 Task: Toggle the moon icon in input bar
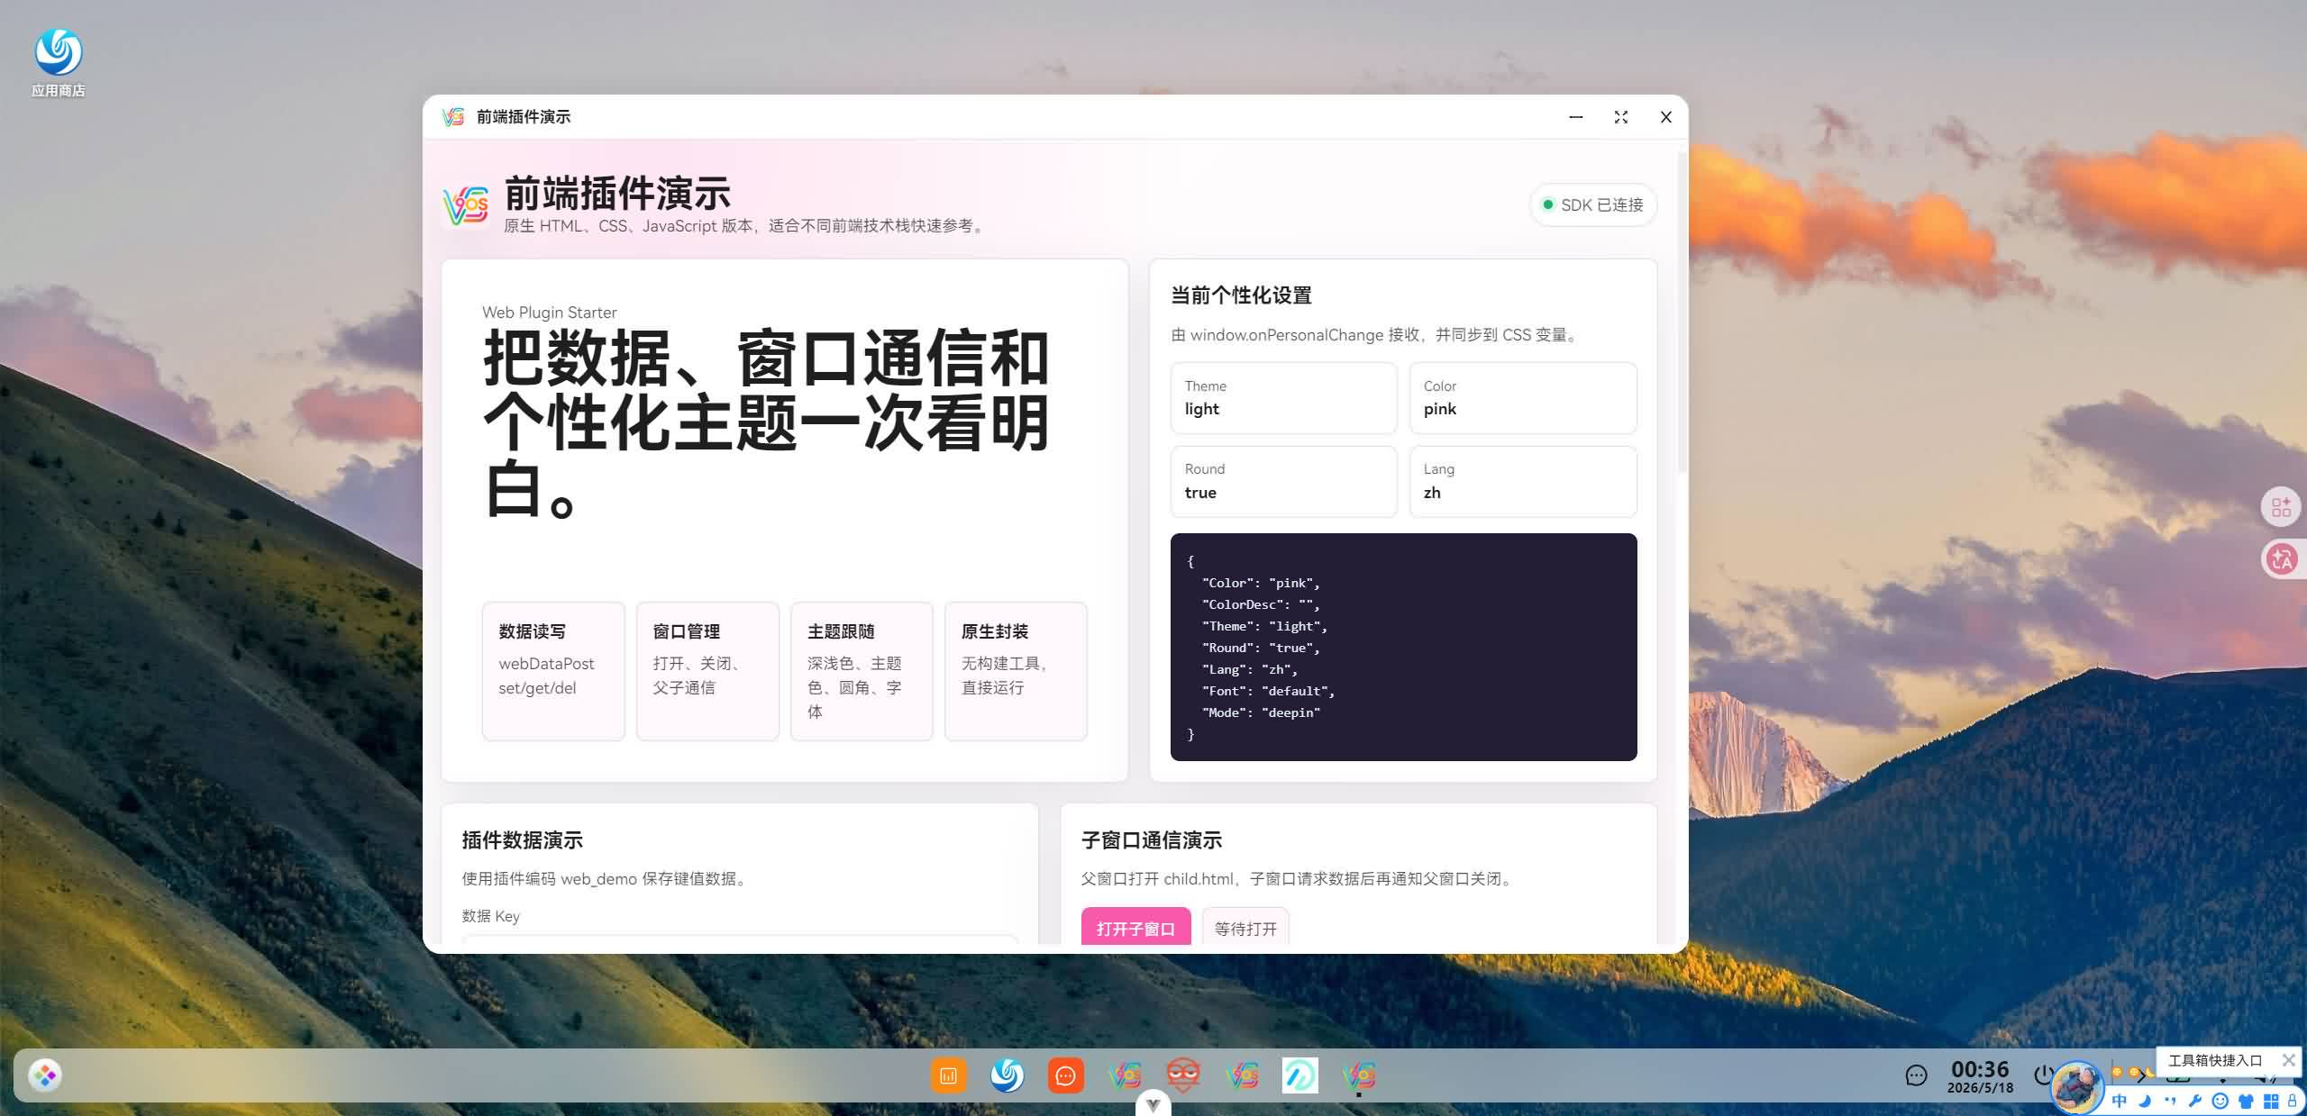2145,1101
